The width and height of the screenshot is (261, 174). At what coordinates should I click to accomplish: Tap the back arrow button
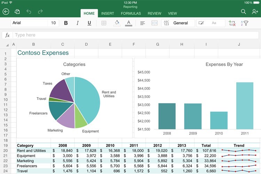tap(6, 11)
